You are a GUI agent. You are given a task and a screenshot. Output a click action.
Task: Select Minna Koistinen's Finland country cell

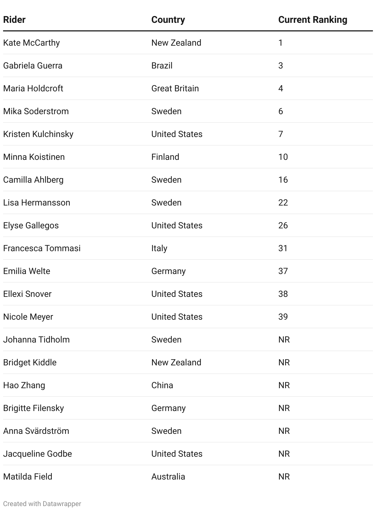pyautogui.click(x=165, y=157)
